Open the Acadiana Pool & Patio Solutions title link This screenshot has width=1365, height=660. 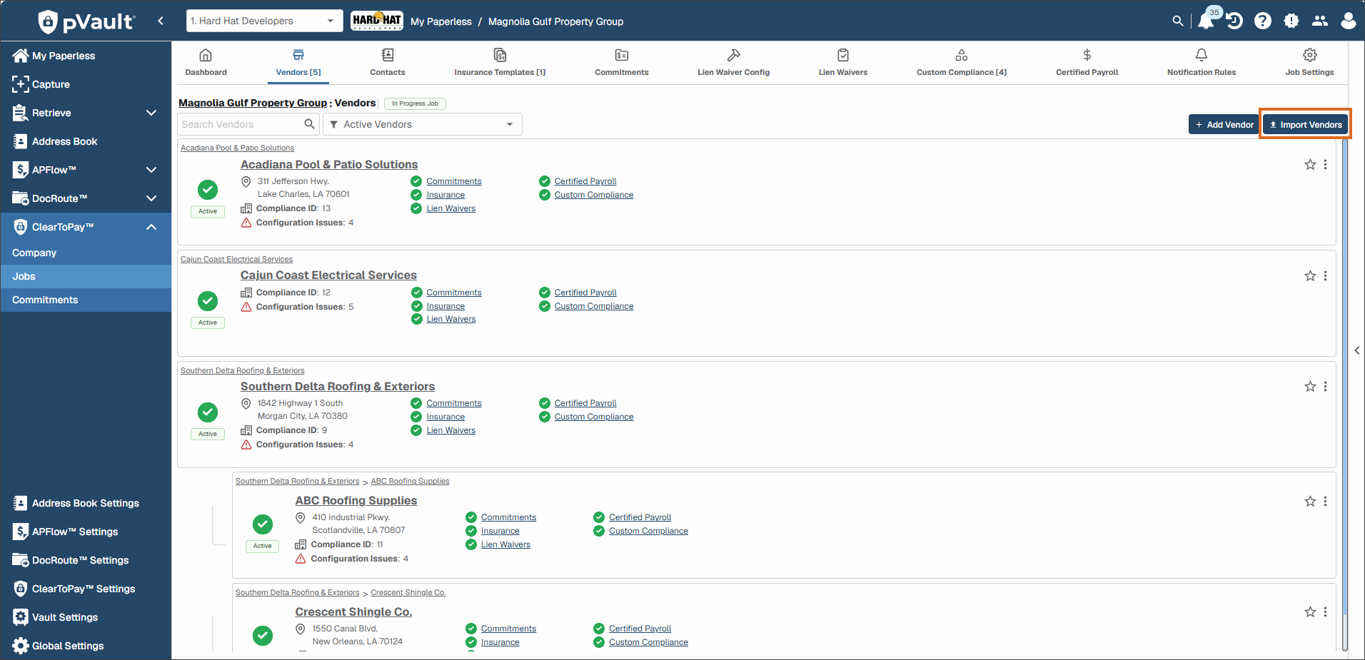tap(329, 164)
